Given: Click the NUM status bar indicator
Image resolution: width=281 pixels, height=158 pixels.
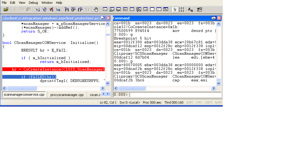Looking at the screenshot, I should click(218, 102).
